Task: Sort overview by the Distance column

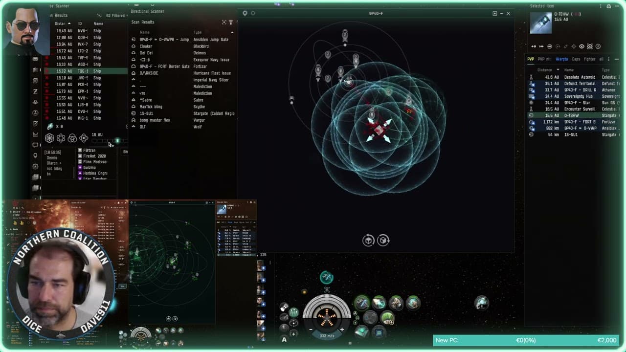Action: coord(545,70)
